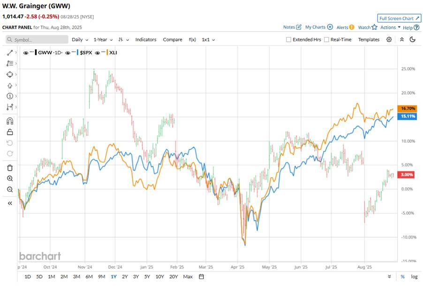The image size is (423, 286).
Task: Select the trend line drawing tool
Action: tap(10, 53)
